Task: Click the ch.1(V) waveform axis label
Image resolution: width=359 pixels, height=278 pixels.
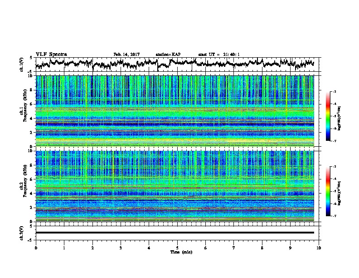Action: click(22, 65)
